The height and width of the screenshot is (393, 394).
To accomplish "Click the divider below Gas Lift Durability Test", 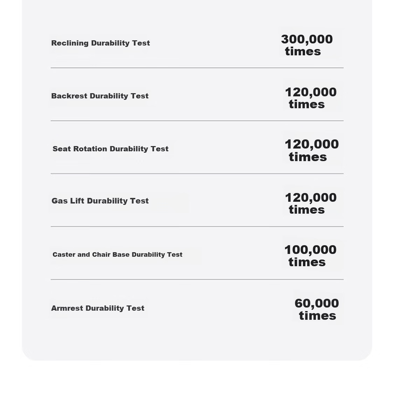I will (197, 227).
